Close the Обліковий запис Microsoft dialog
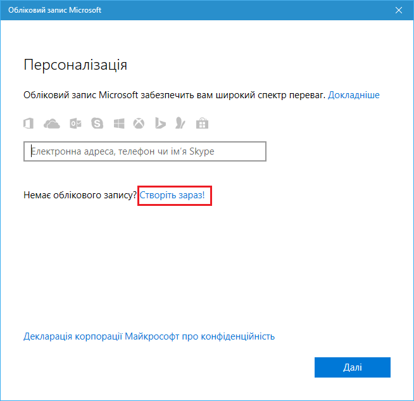 399,10
